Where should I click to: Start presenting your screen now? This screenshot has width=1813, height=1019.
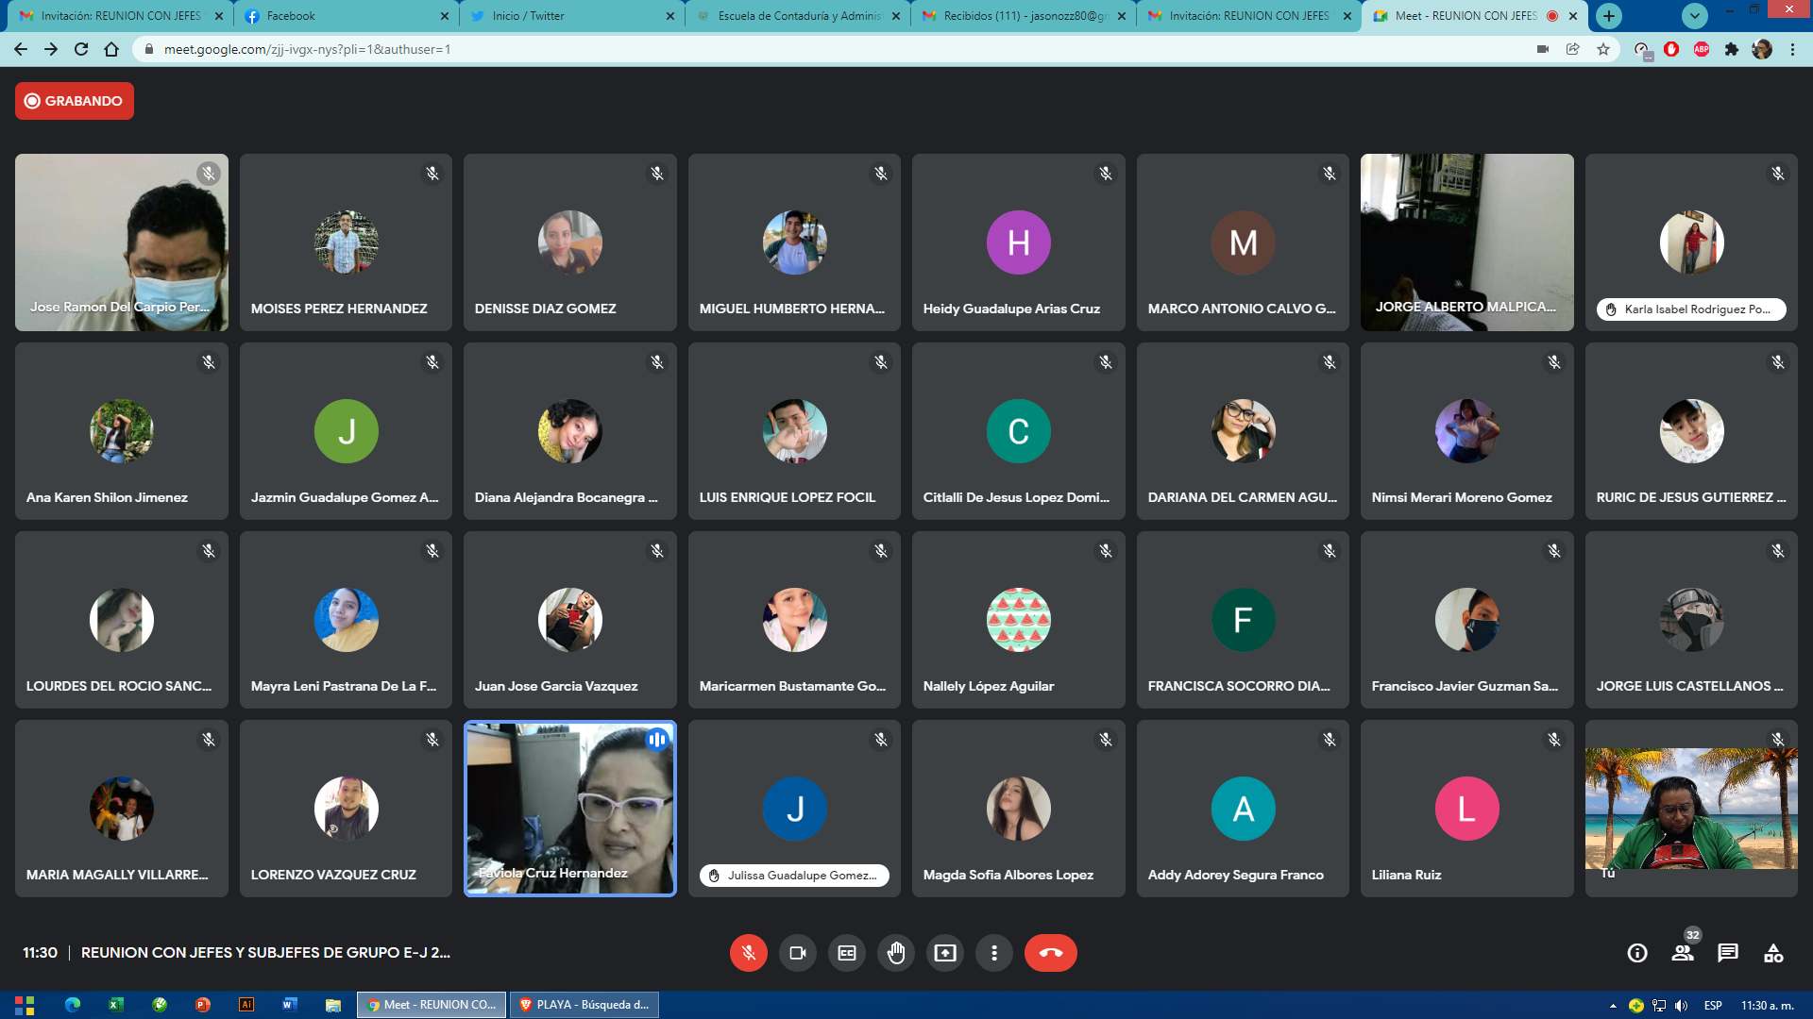945,953
